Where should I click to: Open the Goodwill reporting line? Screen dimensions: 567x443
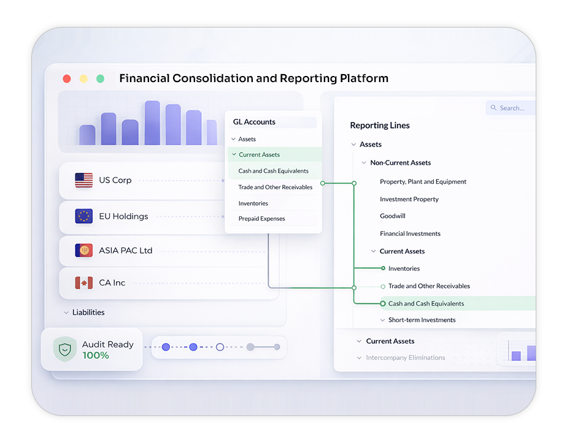click(x=392, y=216)
